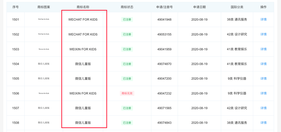
Task: Click the 国际分类 column header
Action: pyautogui.click(x=237, y=7)
